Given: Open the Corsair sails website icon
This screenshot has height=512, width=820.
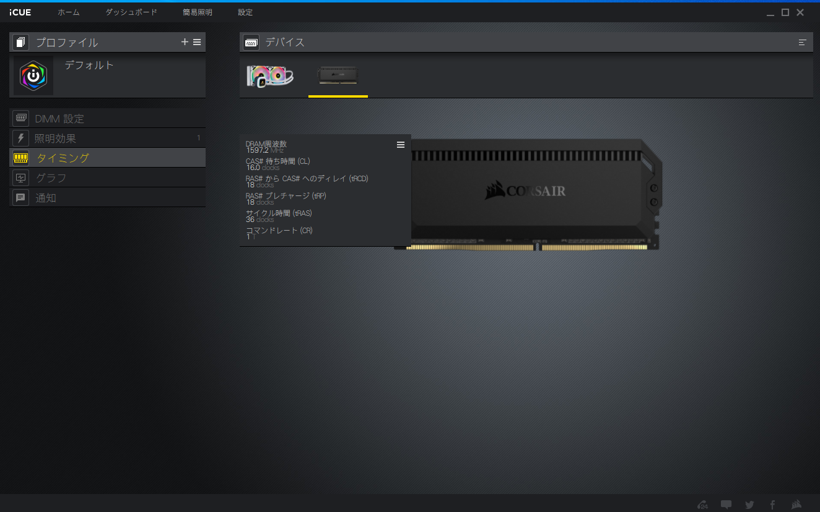Looking at the screenshot, I should [x=797, y=505].
